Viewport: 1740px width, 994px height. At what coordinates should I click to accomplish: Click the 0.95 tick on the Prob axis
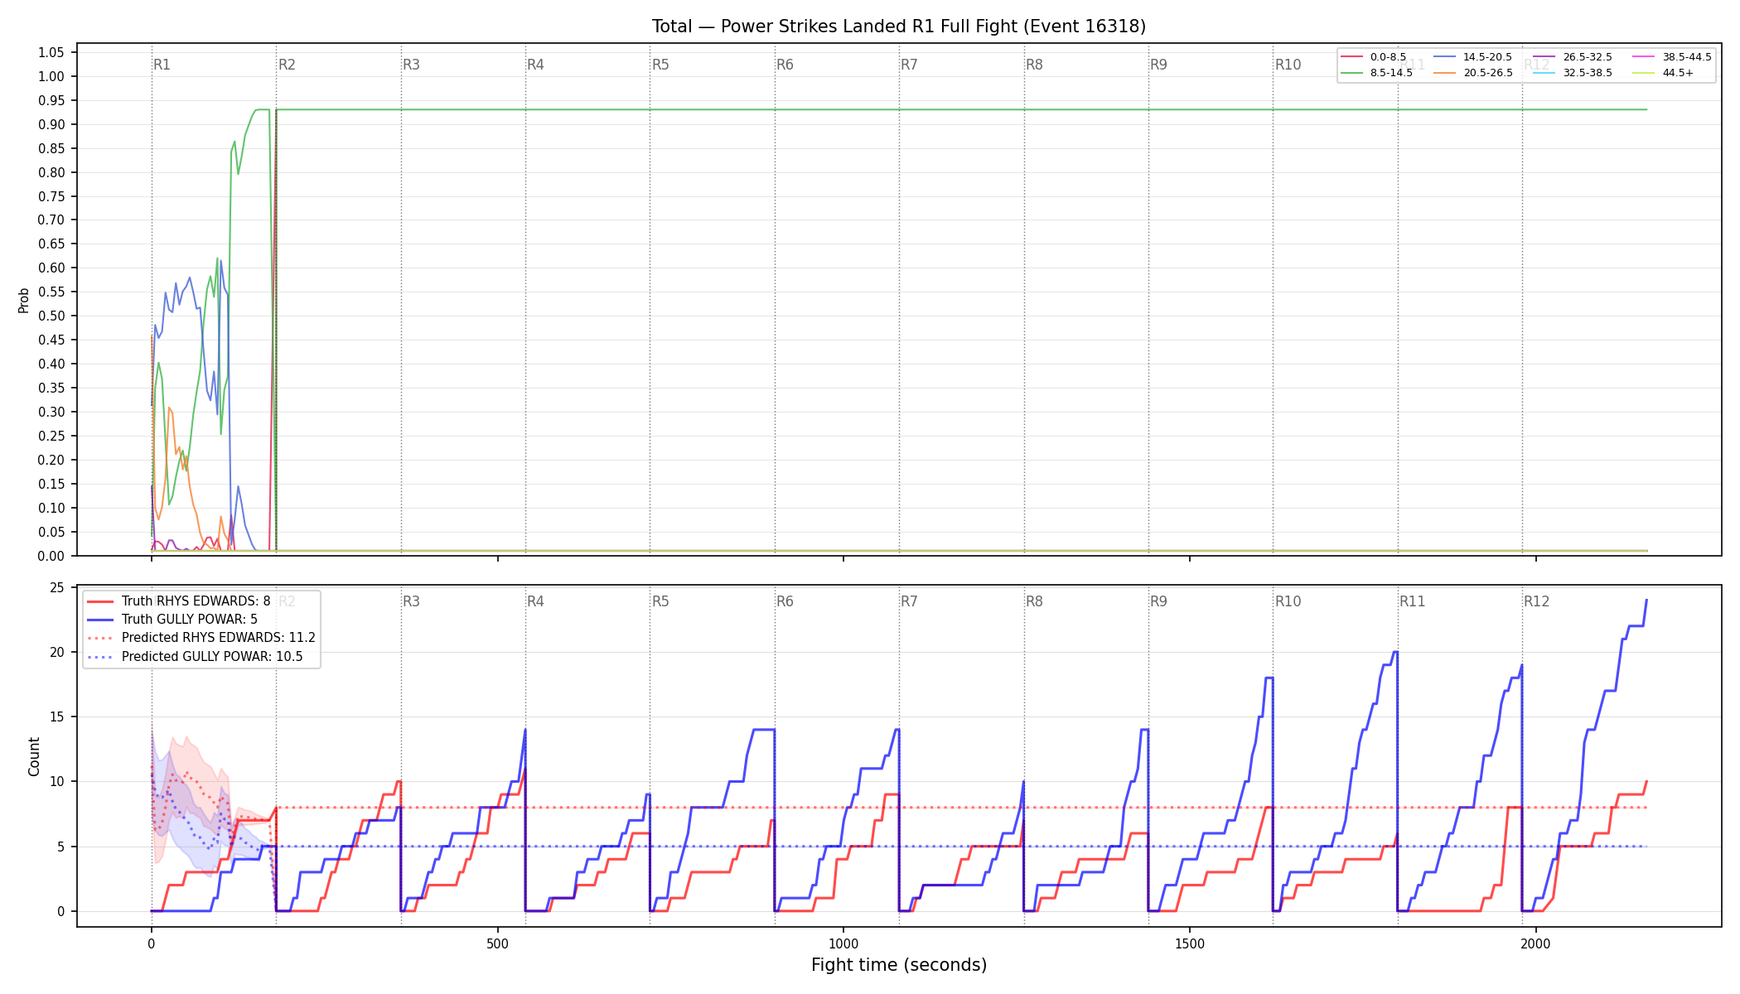tap(51, 100)
